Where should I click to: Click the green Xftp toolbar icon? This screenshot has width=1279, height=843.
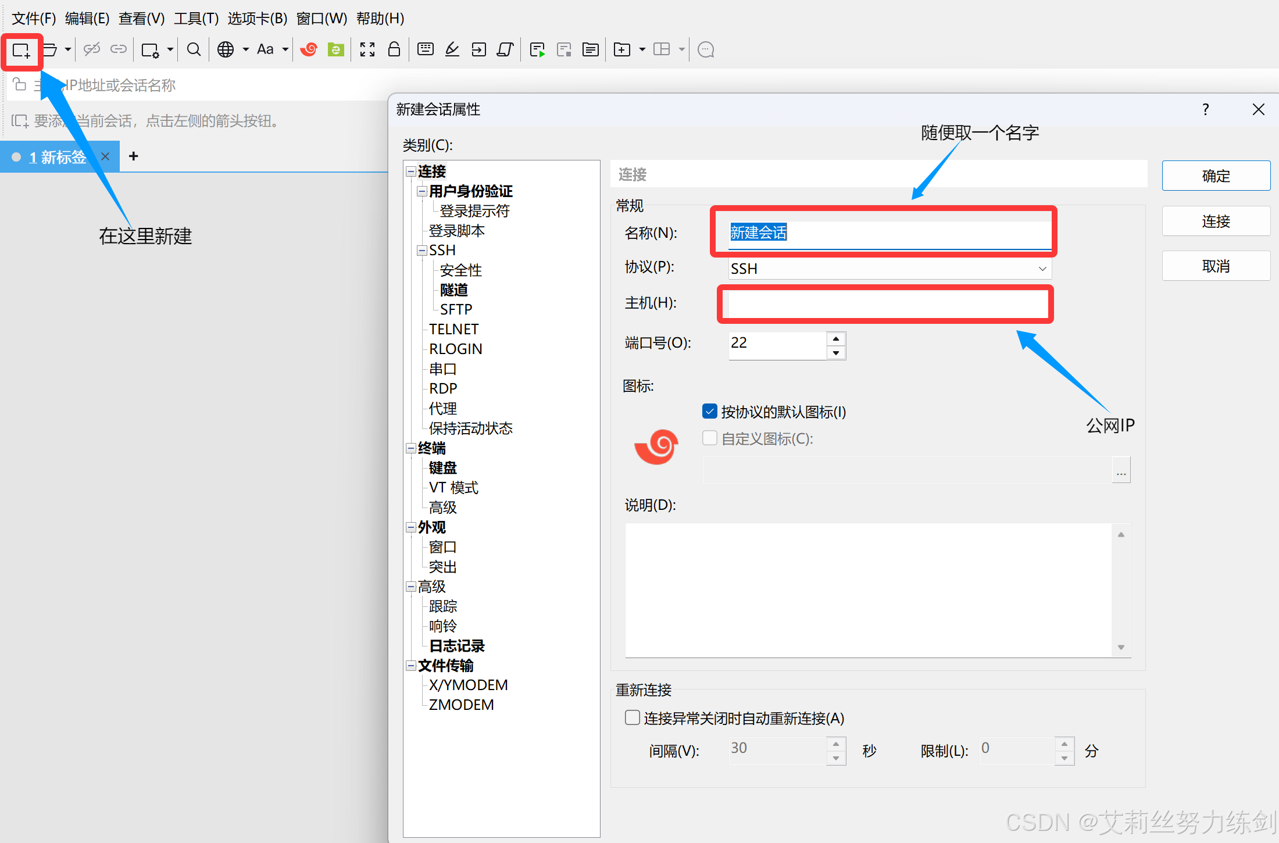click(x=335, y=50)
